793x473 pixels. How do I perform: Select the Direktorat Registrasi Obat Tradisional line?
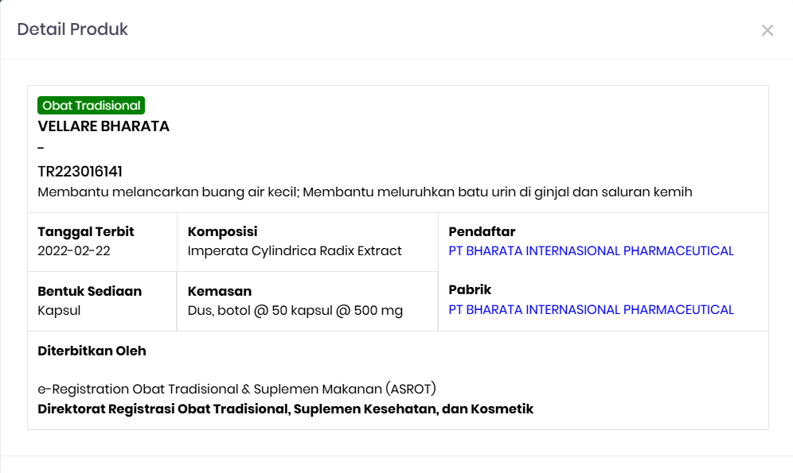coord(285,409)
